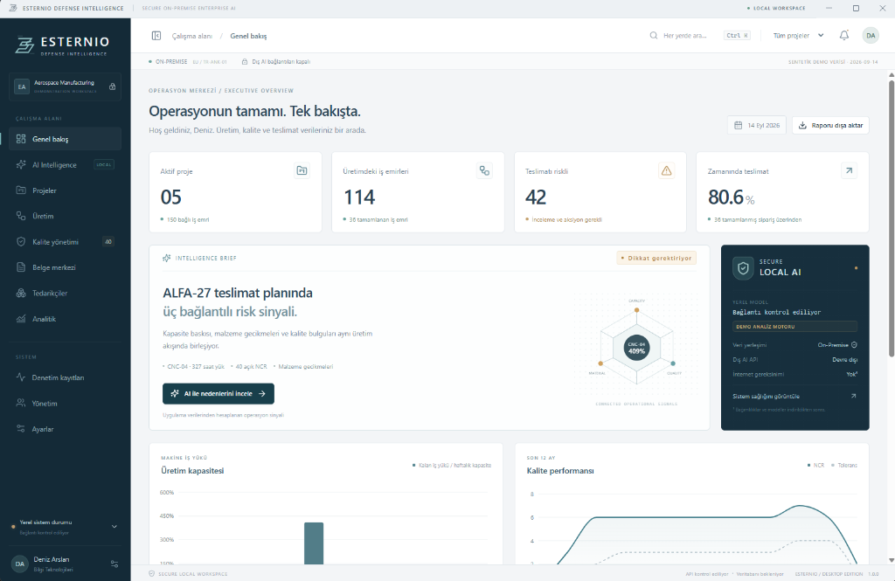Click the CNC-04 409% radar center badge
The height and width of the screenshot is (581, 895).
pyautogui.click(x=636, y=348)
